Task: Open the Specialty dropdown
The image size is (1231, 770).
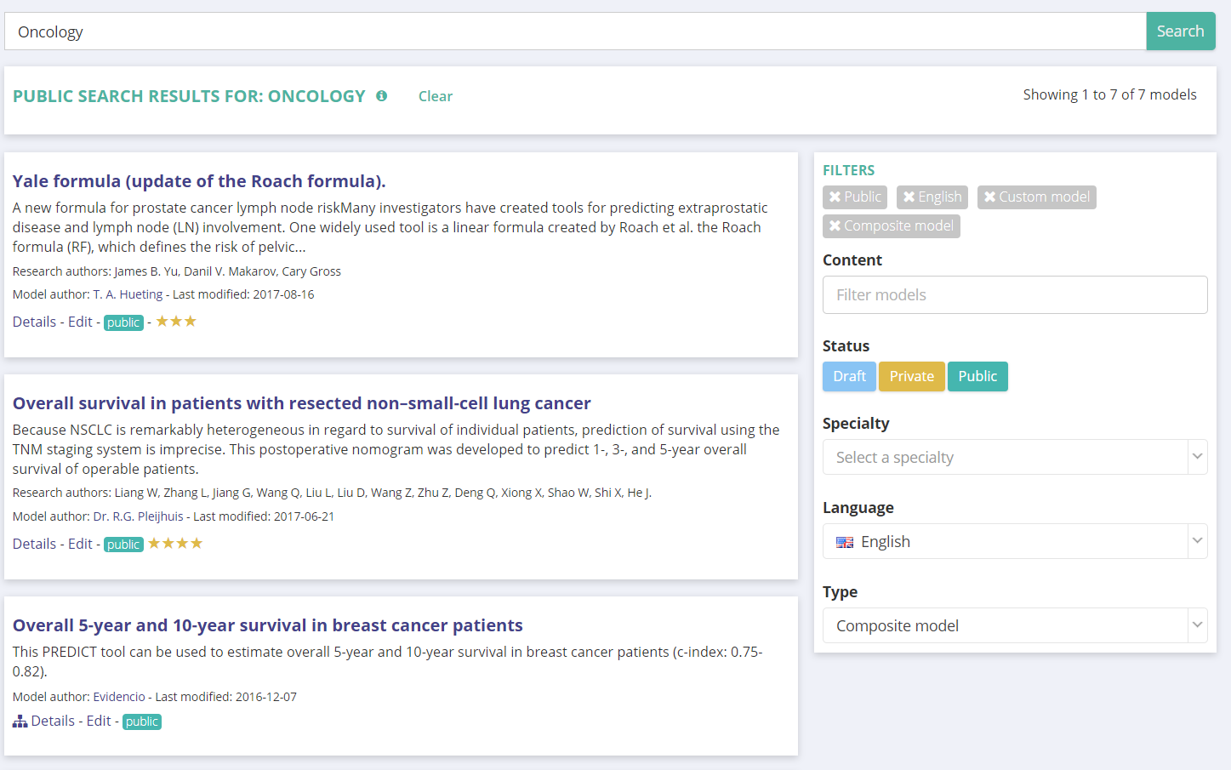Action: click(1014, 458)
